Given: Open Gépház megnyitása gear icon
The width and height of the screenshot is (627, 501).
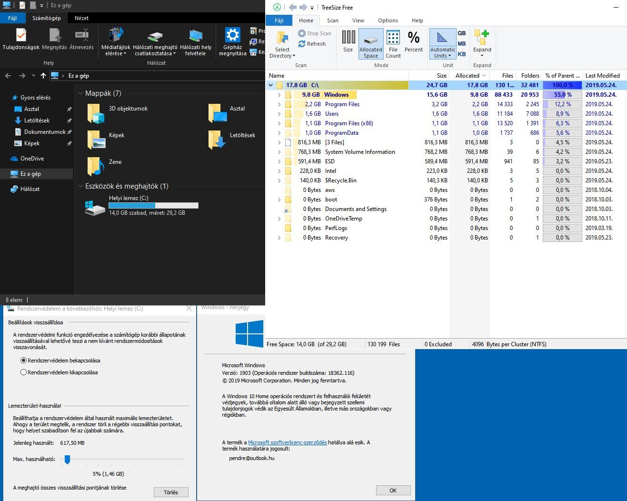Looking at the screenshot, I should pyautogui.click(x=232, y=35).
